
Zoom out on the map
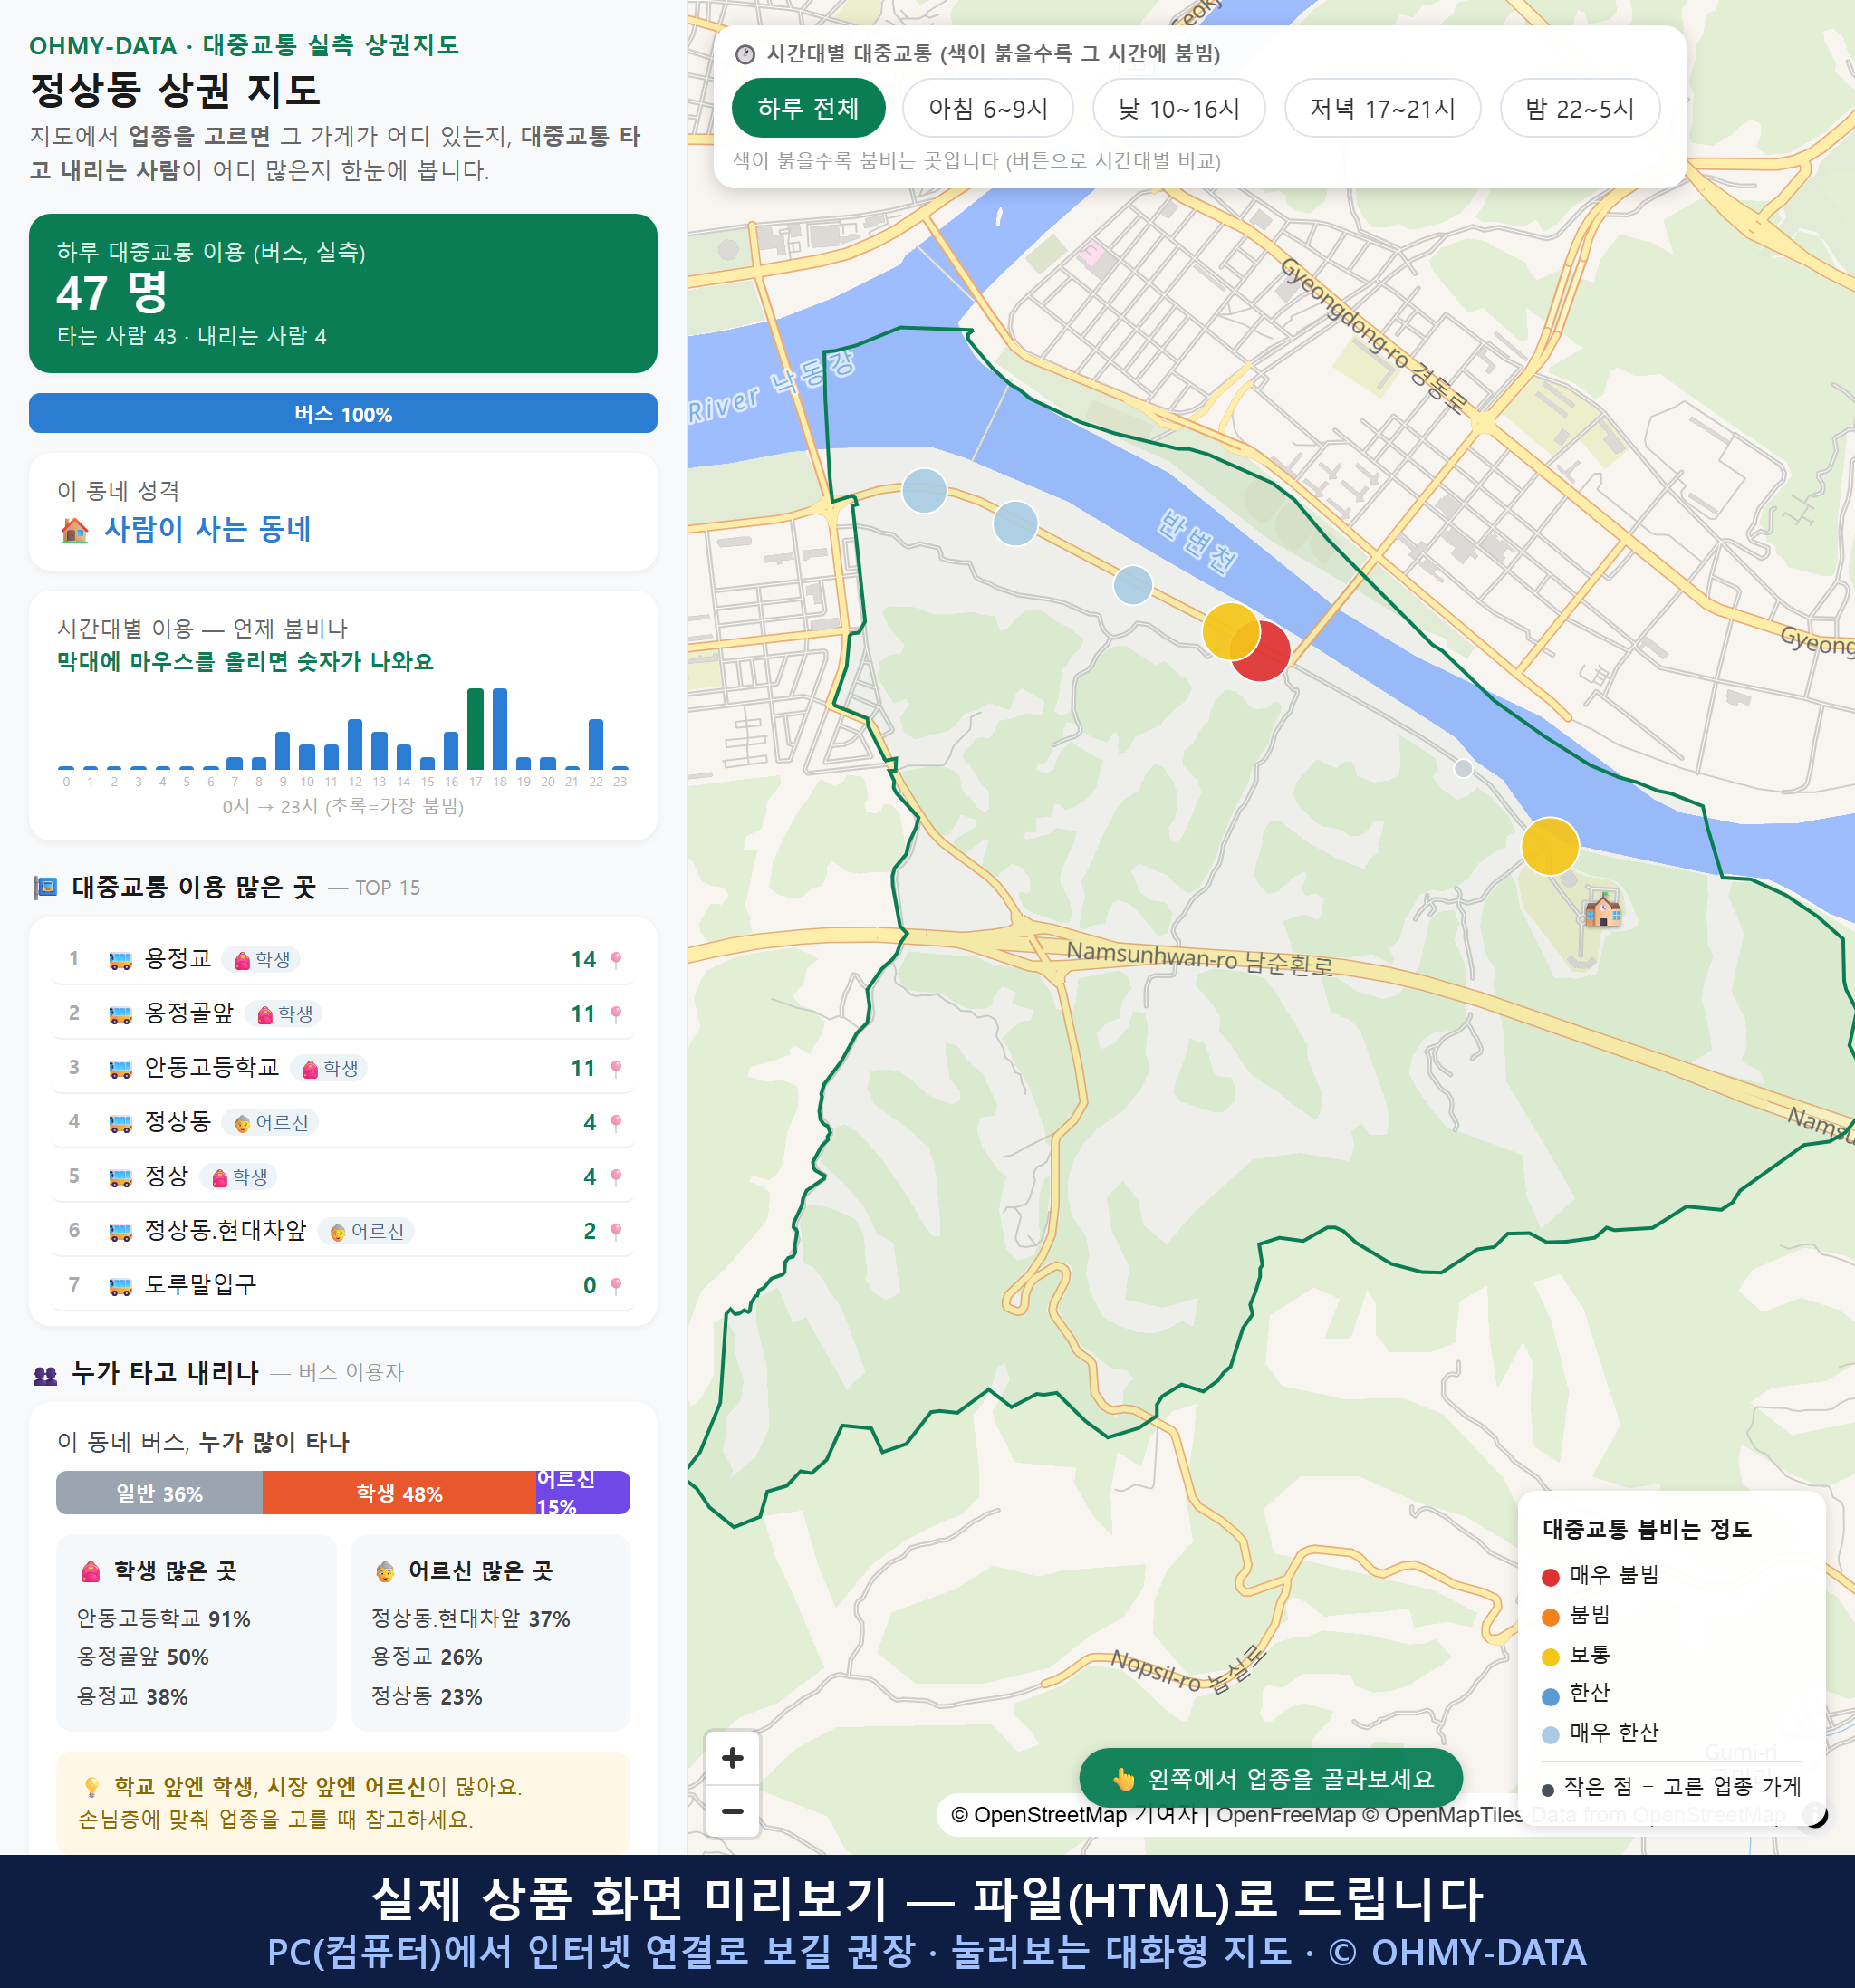[732, 1811]
